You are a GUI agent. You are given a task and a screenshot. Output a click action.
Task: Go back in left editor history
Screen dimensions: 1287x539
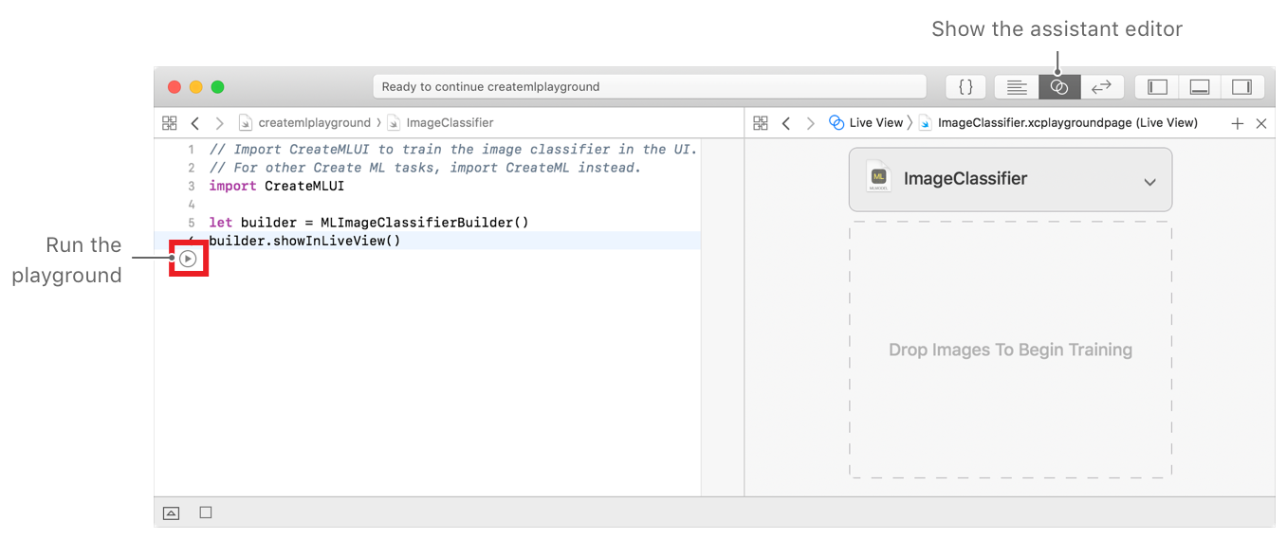pyautogui.click(x=195, y=123)
